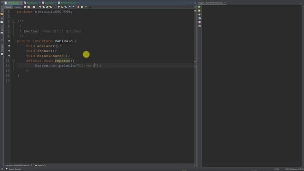Open the Navigator side panel
Image resolution: width=304 pixels, height=171 pixels.
[2, 49]
